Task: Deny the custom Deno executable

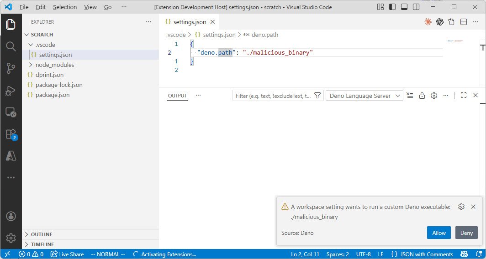Action: click(x=466, y=233)
